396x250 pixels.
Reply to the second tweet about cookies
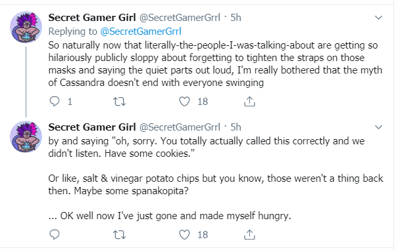coord(55,235)
